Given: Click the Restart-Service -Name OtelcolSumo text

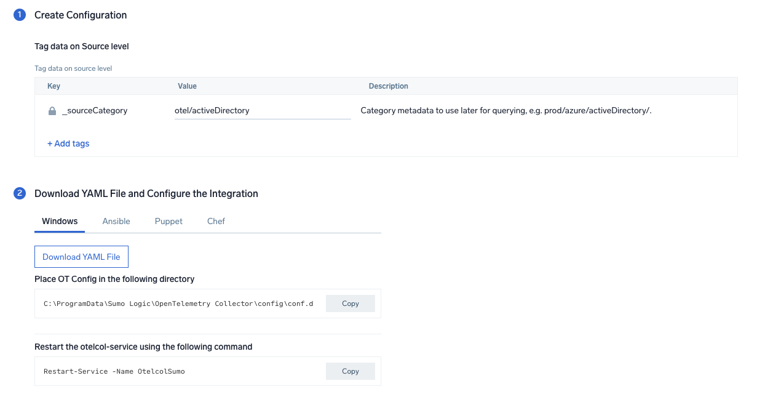Looking at the screenshot, I should pyautogui.click(x=114, y=371).
